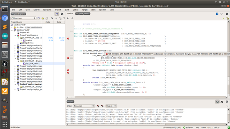This screenshot has height=129, width=230.
Task: Click first red filter arrow in Output
Action: (98, 106)
